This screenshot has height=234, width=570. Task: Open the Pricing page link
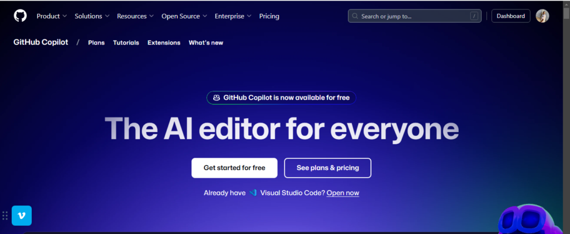[x=269, y=16]
